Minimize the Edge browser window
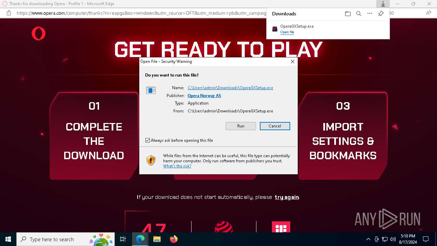Viewport: 437px width, 246px height. click(398, 4)
